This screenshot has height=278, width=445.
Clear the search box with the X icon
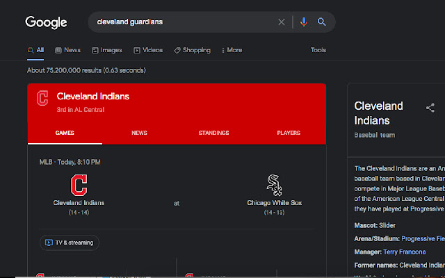pyautogui.click(x=281, y=22)
